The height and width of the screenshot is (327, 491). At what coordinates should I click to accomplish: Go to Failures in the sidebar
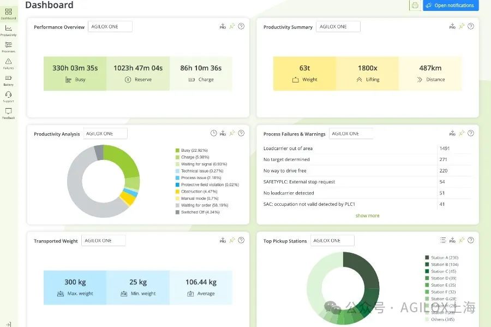coord(8,63)
